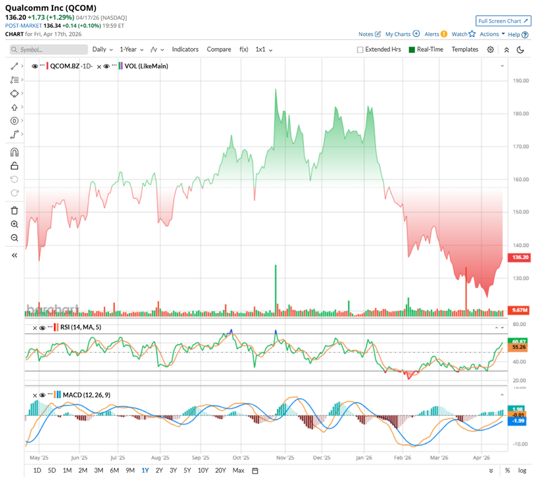Open the 1x1 grid layout dropdown
The height and width of the screenshot is (481, 538).
pos(264,49)
